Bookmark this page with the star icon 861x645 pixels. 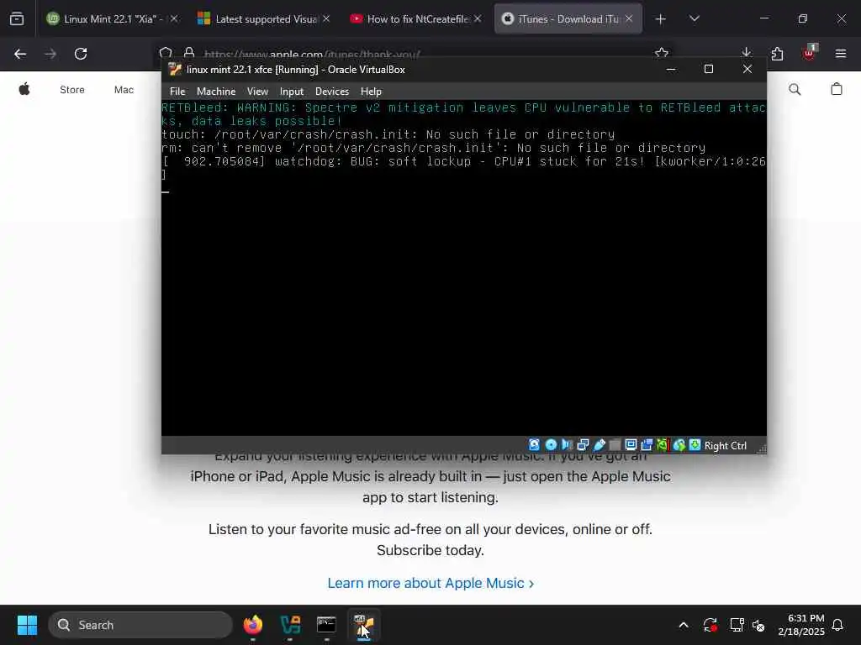[x=662, y=53]
